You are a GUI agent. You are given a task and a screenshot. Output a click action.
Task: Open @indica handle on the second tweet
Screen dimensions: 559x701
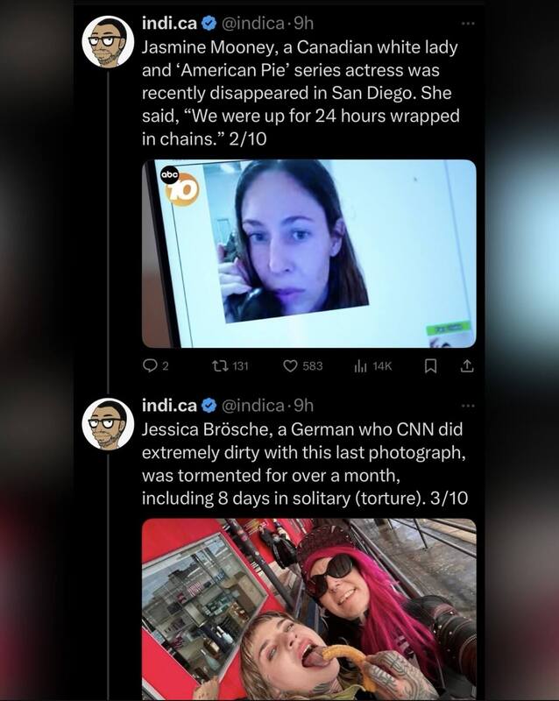[x=252, y=406]
